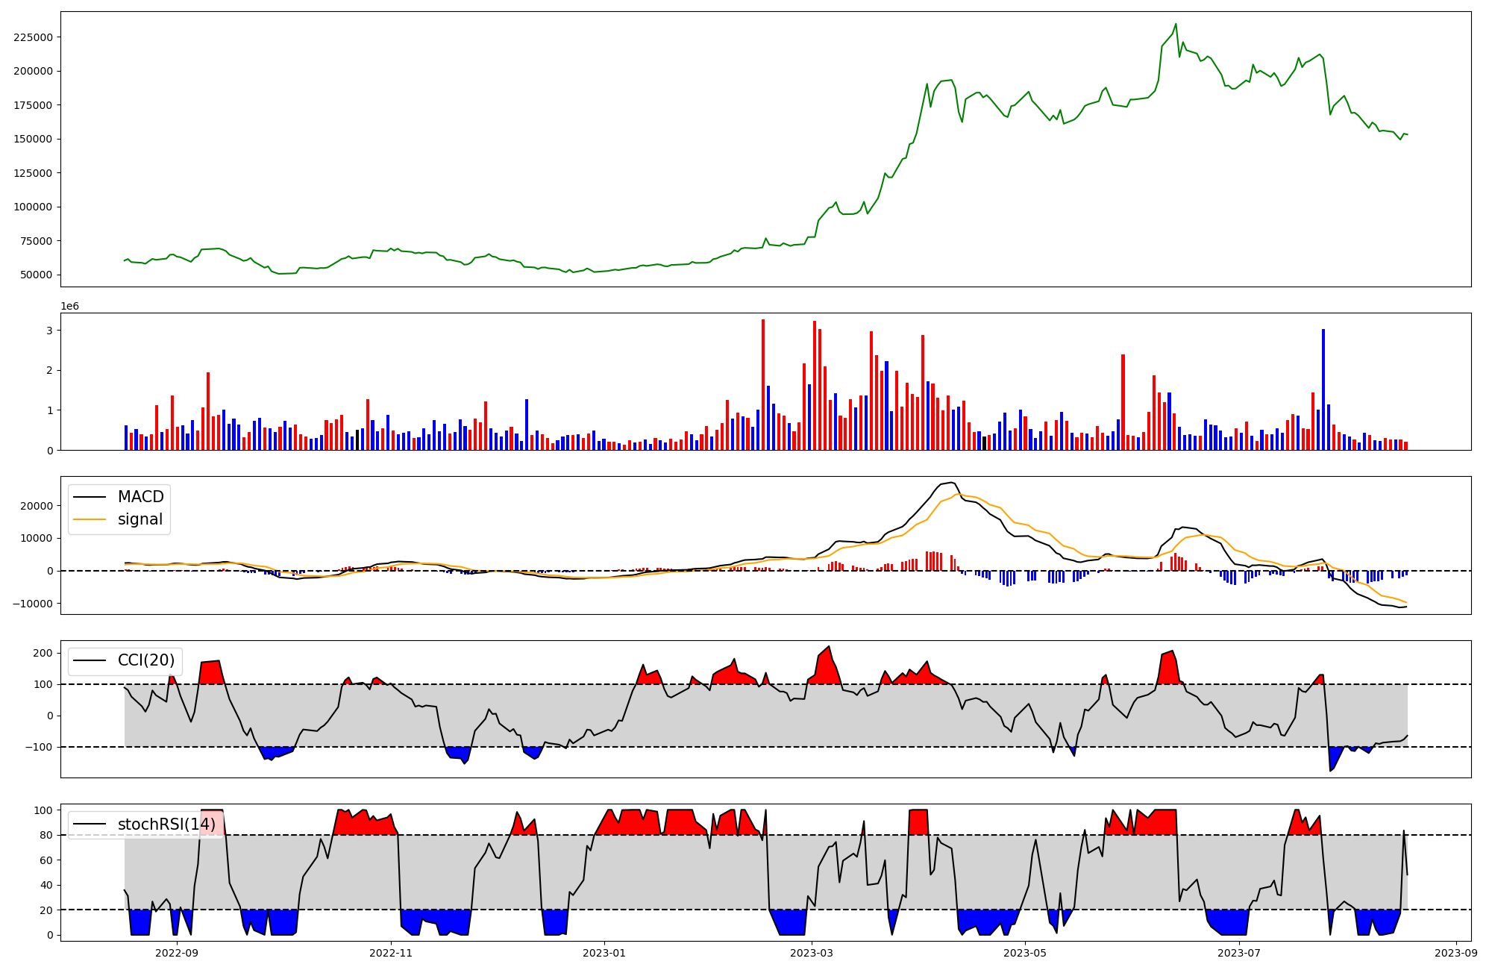
Task: Click the 225000 price axis label
Action: tap(33, 37)
